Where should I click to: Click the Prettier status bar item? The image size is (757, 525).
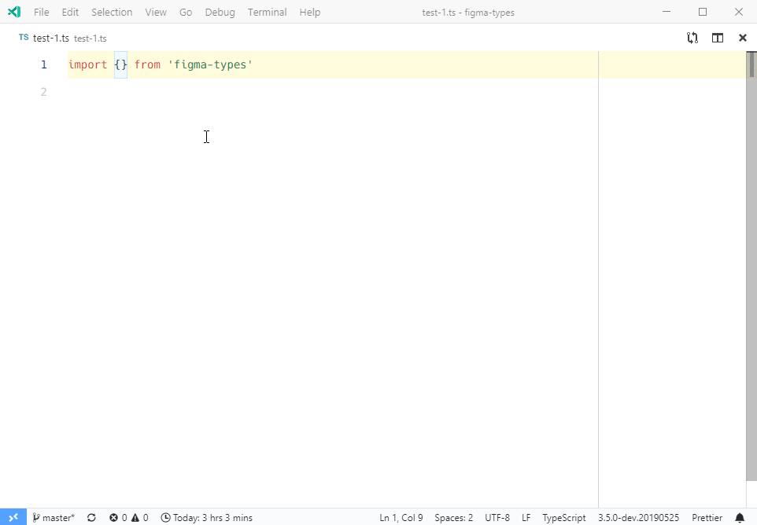(x=707, y=517)
